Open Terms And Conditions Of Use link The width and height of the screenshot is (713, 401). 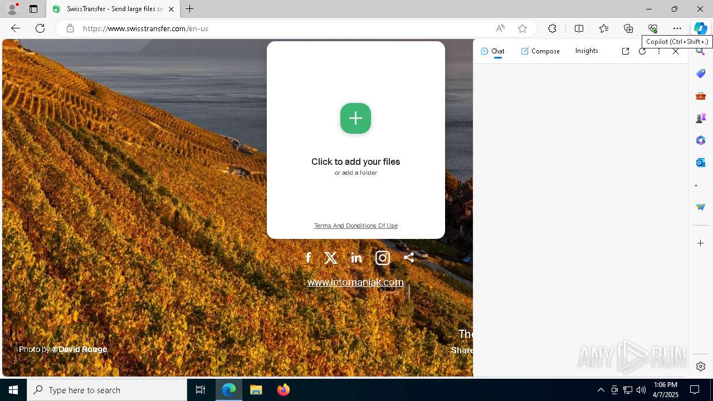click(356, 226)
